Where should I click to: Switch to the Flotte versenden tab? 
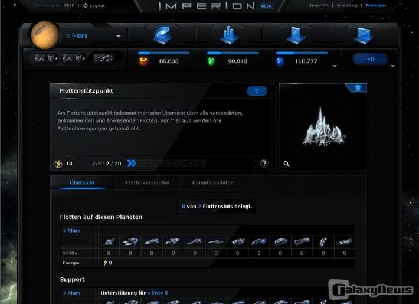click(148, 182)
